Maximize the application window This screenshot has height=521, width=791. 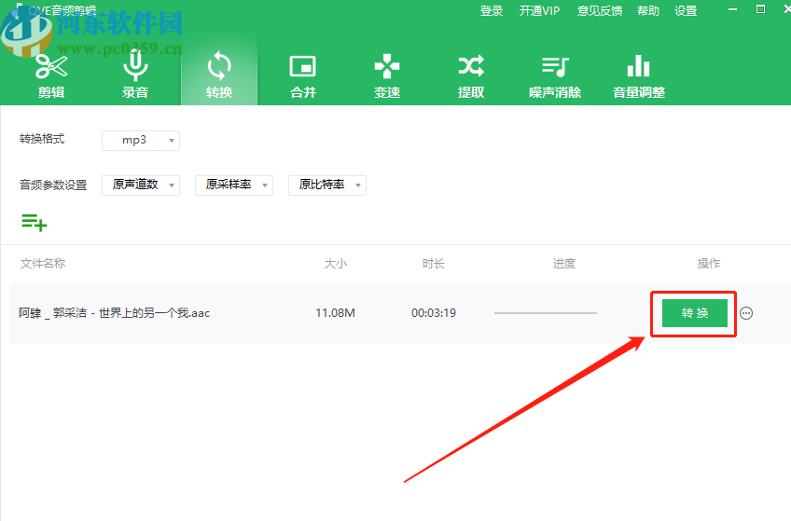coord(760,9)
